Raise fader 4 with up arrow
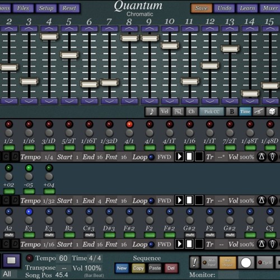 [x=49, y=29]
